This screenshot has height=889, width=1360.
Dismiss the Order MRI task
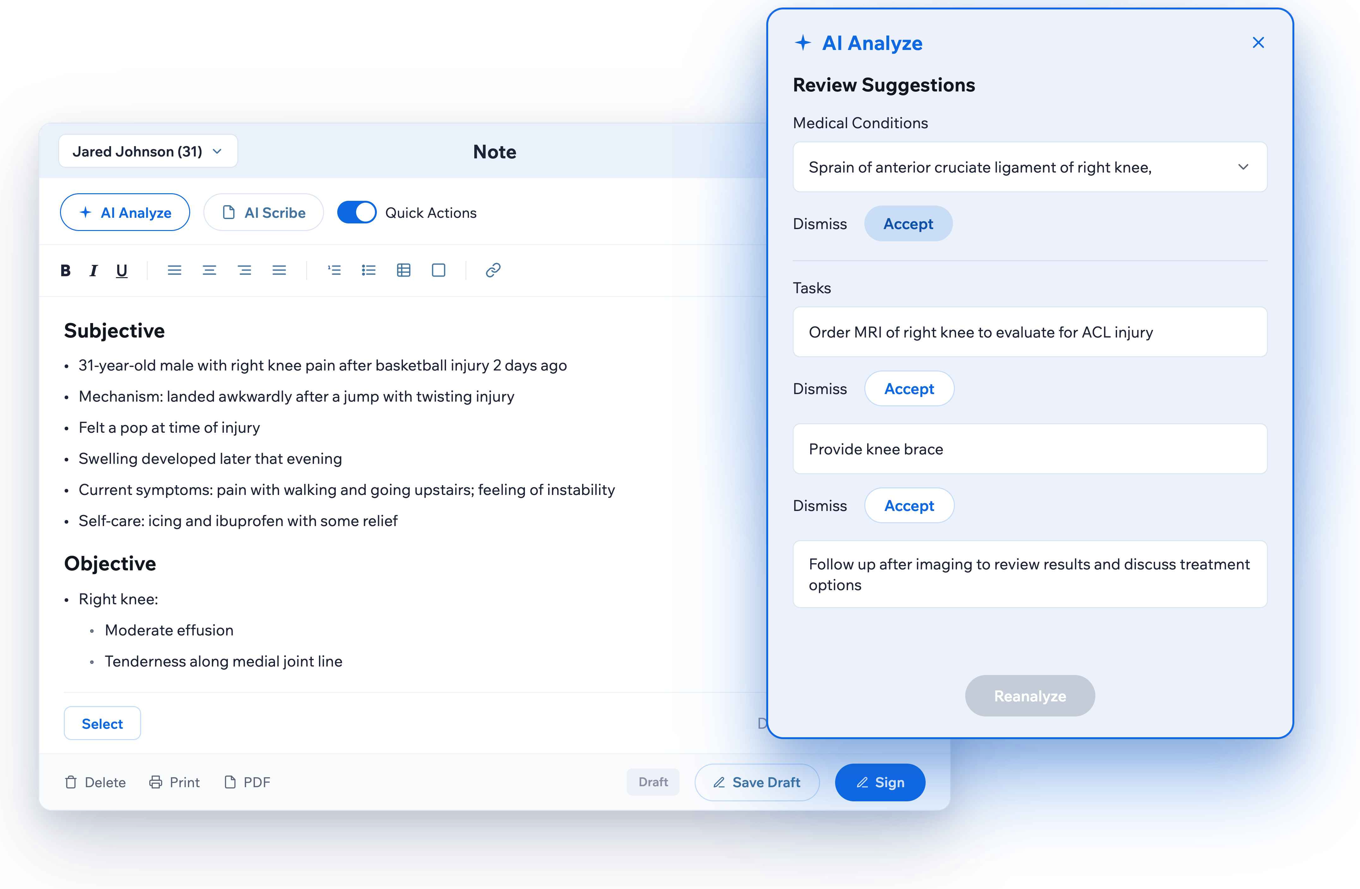pos(820,388)
